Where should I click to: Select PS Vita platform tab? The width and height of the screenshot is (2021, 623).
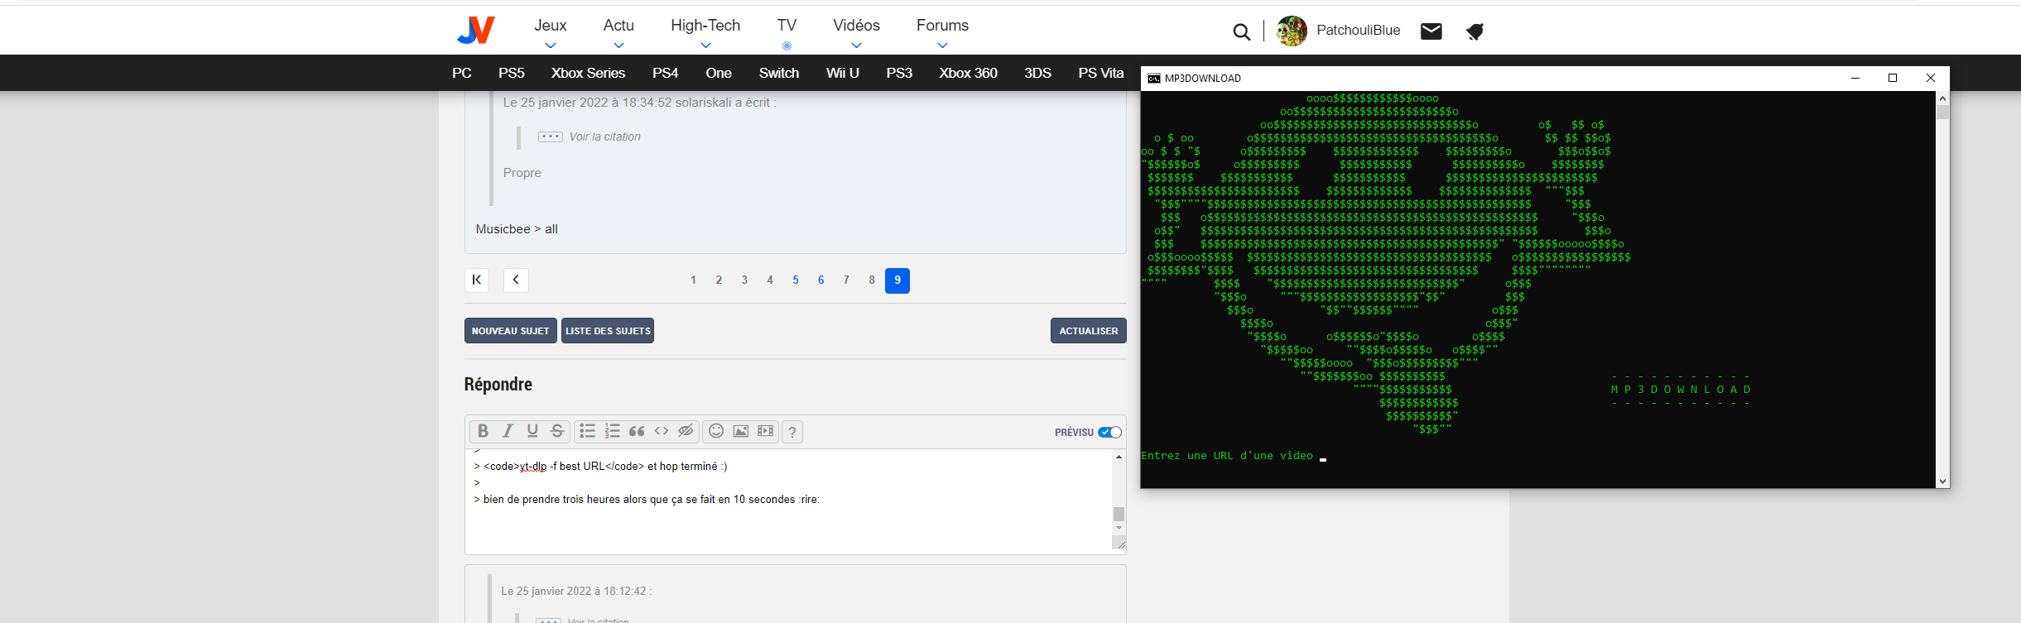[1101, 73]
